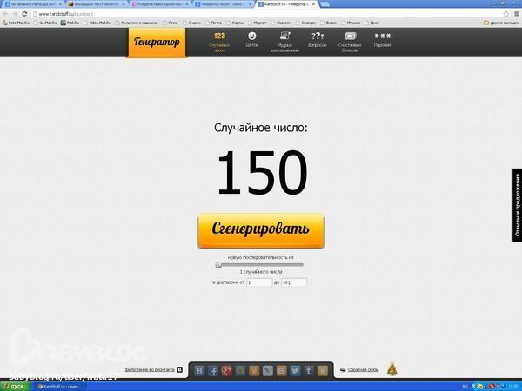Open the Вопросов question marks section
Screen dimensions: 522x391
(318, 40)
